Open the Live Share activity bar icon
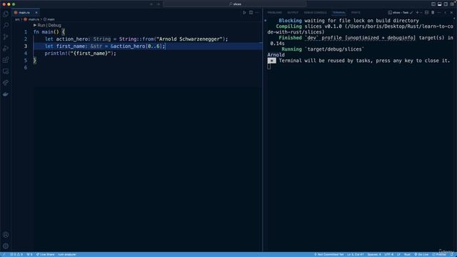Screen dimensions: 457x257 coord(6,83)
